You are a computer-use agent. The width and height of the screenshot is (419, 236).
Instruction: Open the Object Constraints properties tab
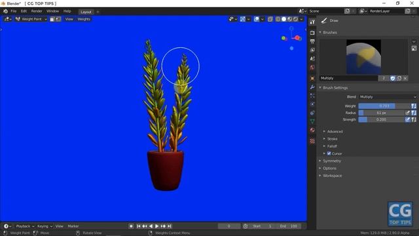pos(312,113)
